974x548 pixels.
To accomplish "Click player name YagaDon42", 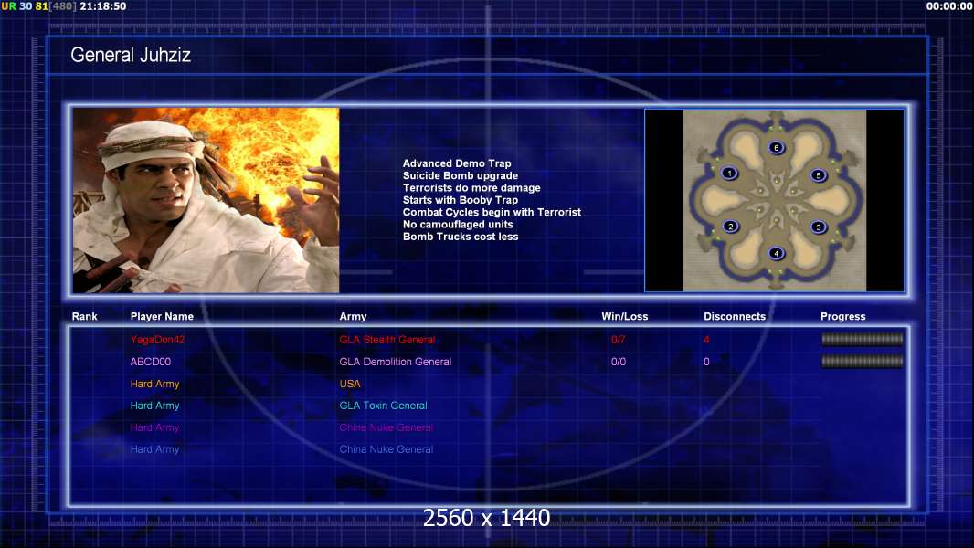I will coord(157,340).
